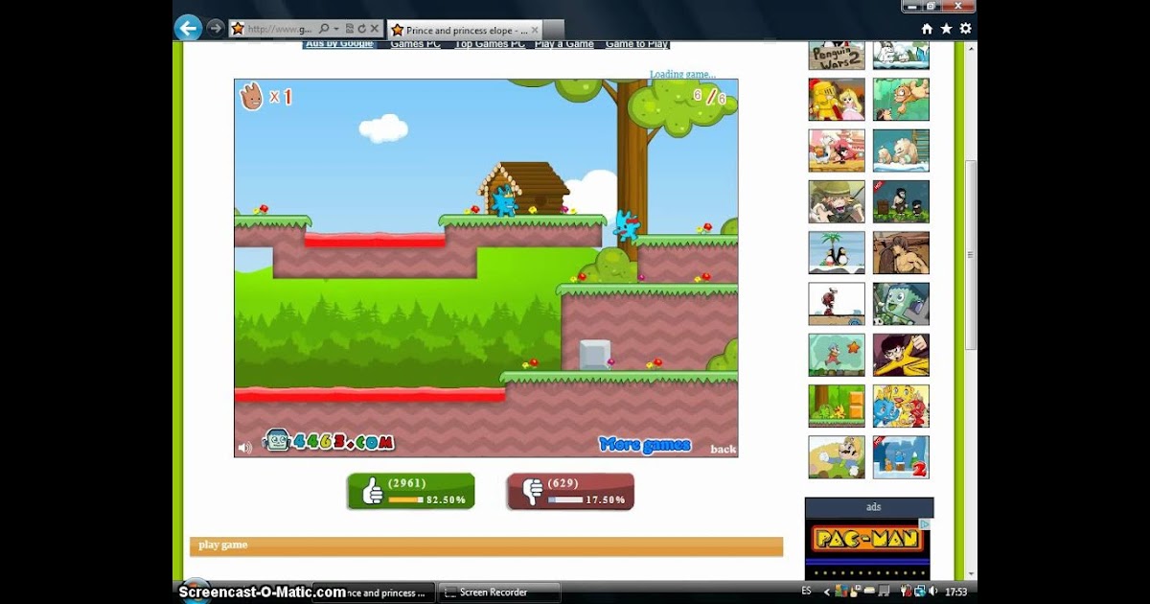Open the Top Games PC link

490,44
